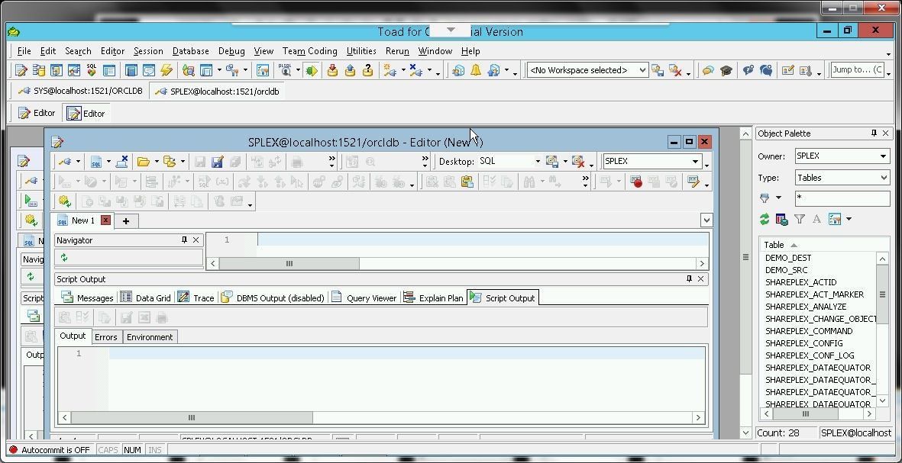The image size is (902, 463).
Task: Open the File menu
Action: 24,51
